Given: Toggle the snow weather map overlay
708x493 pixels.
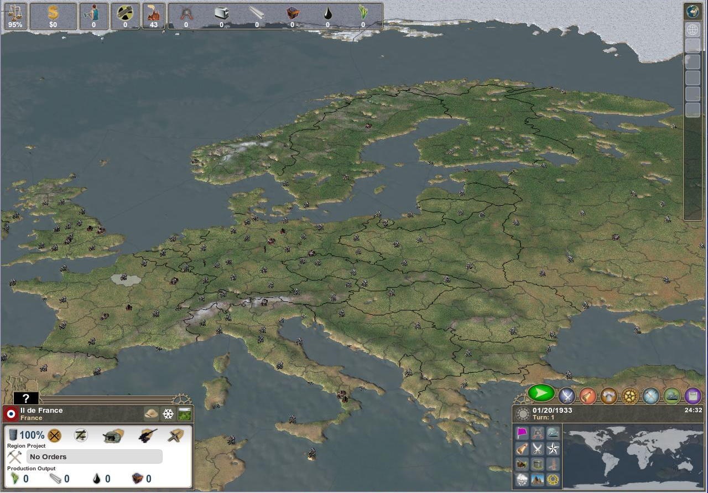Looking at the screenshot, I should pos(523,478).
